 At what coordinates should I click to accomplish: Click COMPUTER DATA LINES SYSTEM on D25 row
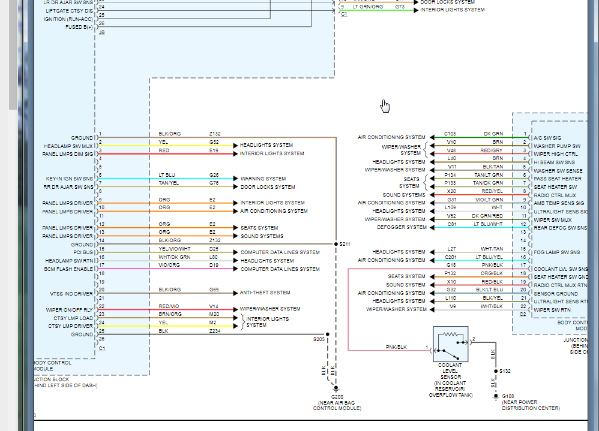(280, 252)
